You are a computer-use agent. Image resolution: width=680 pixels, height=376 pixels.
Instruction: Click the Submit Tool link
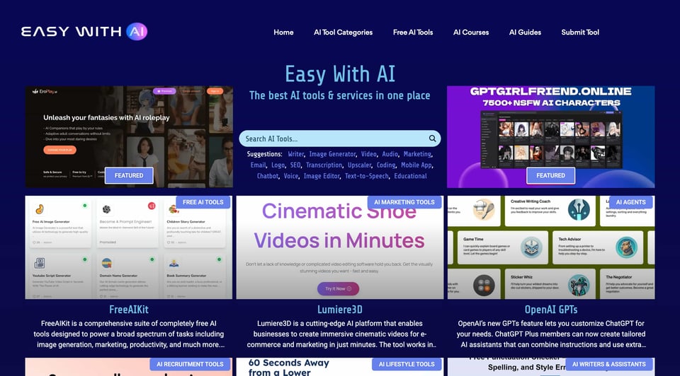point(580,33)
